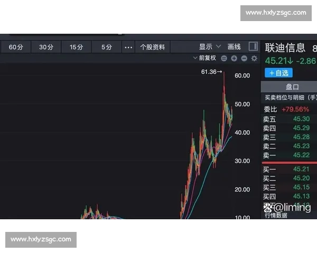Open the 前复权 adjustment dropdown
The width and height of the screenshot is (317, 253).
tap(205, 58)
